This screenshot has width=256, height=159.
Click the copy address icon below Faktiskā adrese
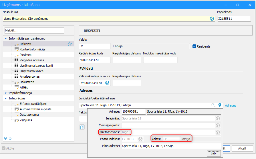pyautogui.click(x=82, y=127)
